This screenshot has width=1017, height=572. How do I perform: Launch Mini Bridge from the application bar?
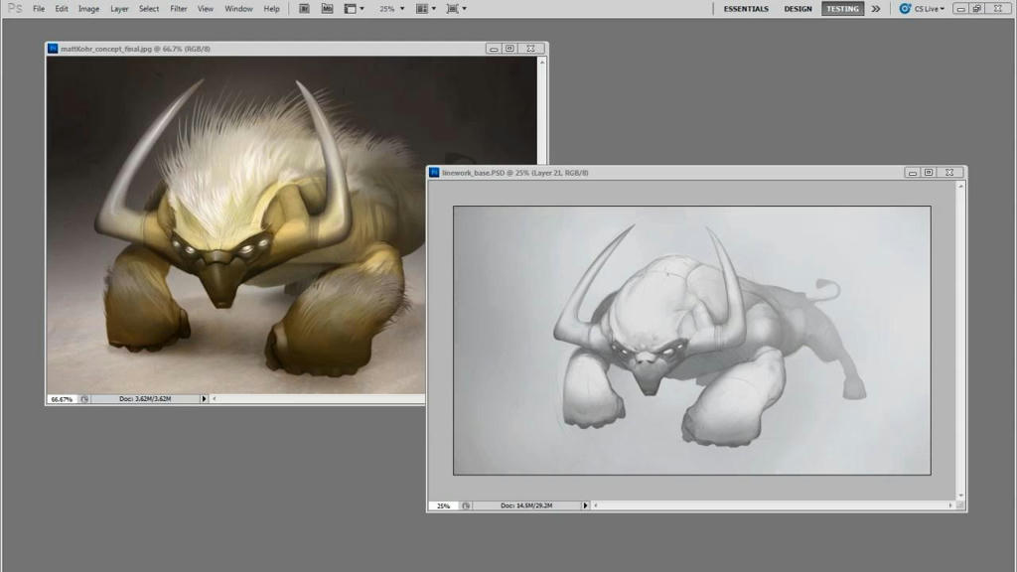point(328,8)
